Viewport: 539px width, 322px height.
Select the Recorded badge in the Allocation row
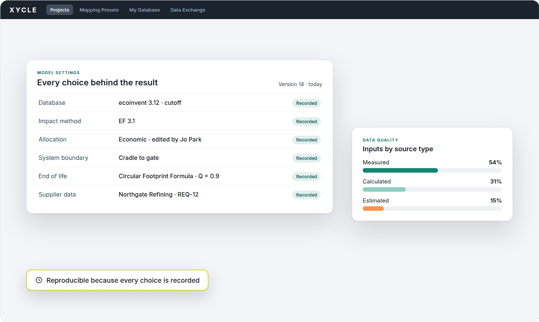(307, 140)
